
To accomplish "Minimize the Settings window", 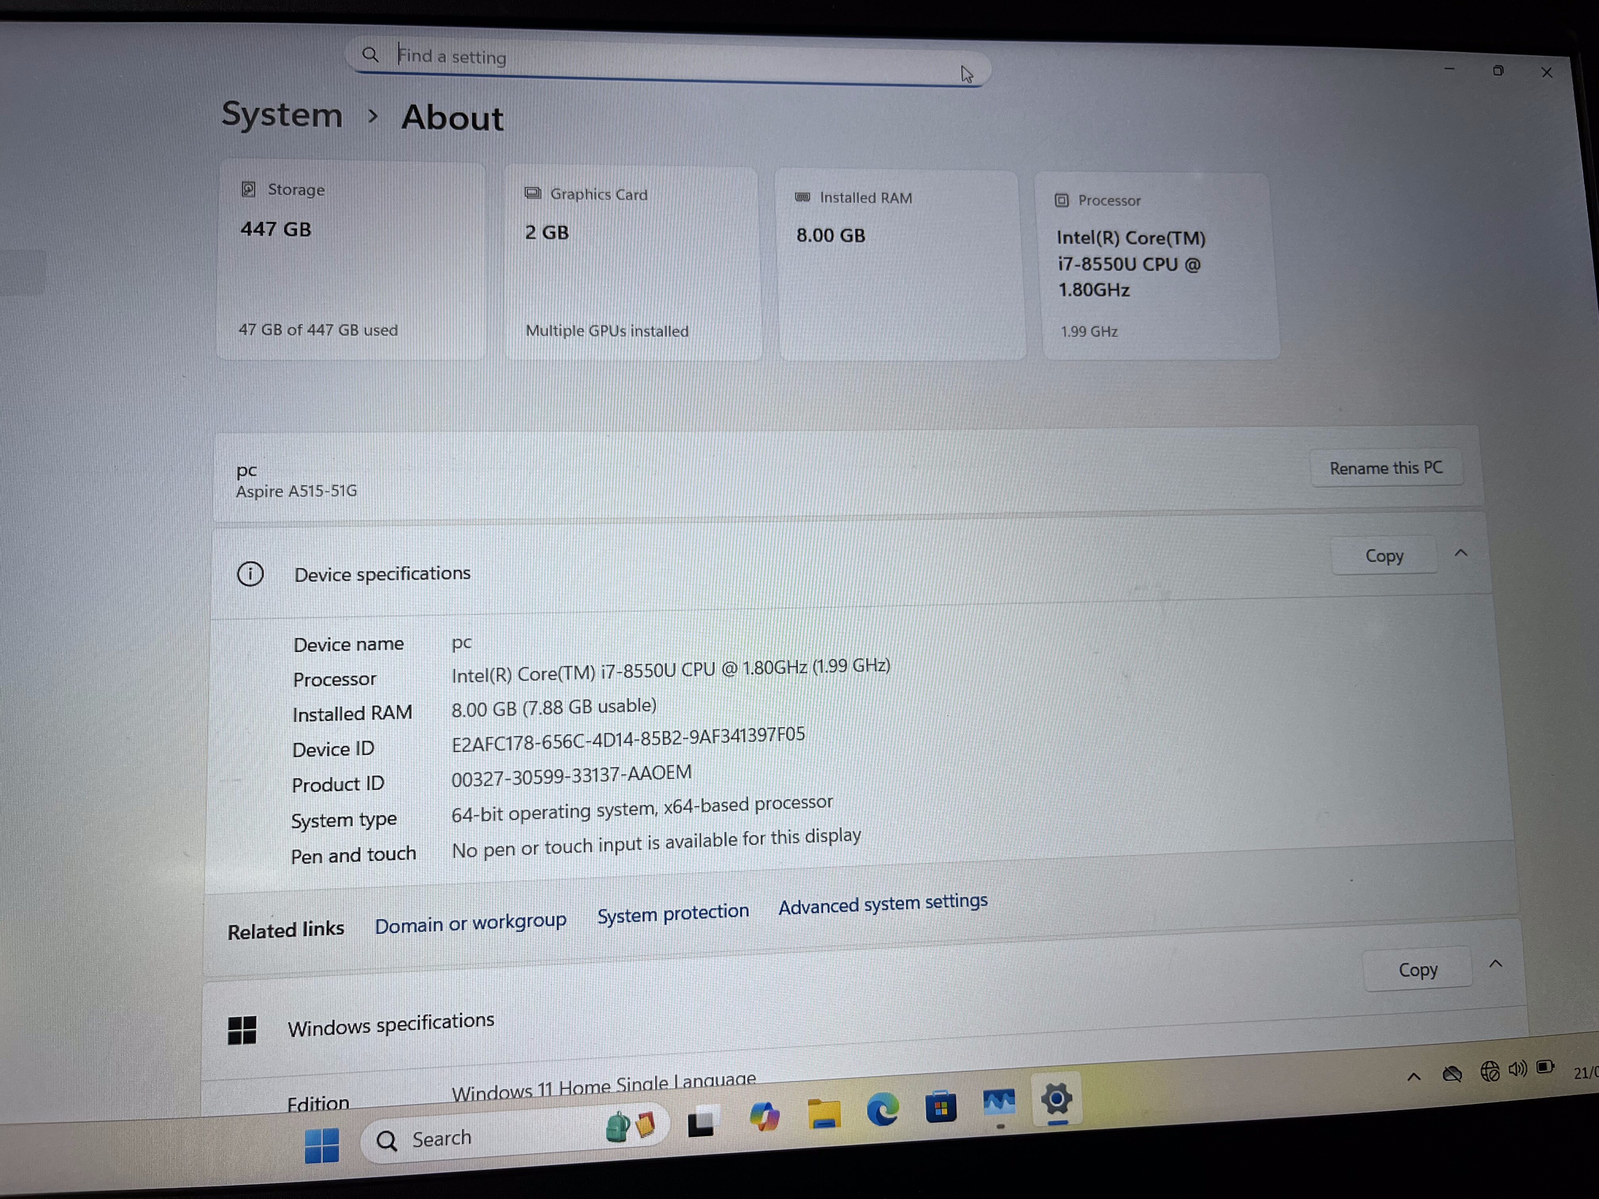I will click(1449, 69).
